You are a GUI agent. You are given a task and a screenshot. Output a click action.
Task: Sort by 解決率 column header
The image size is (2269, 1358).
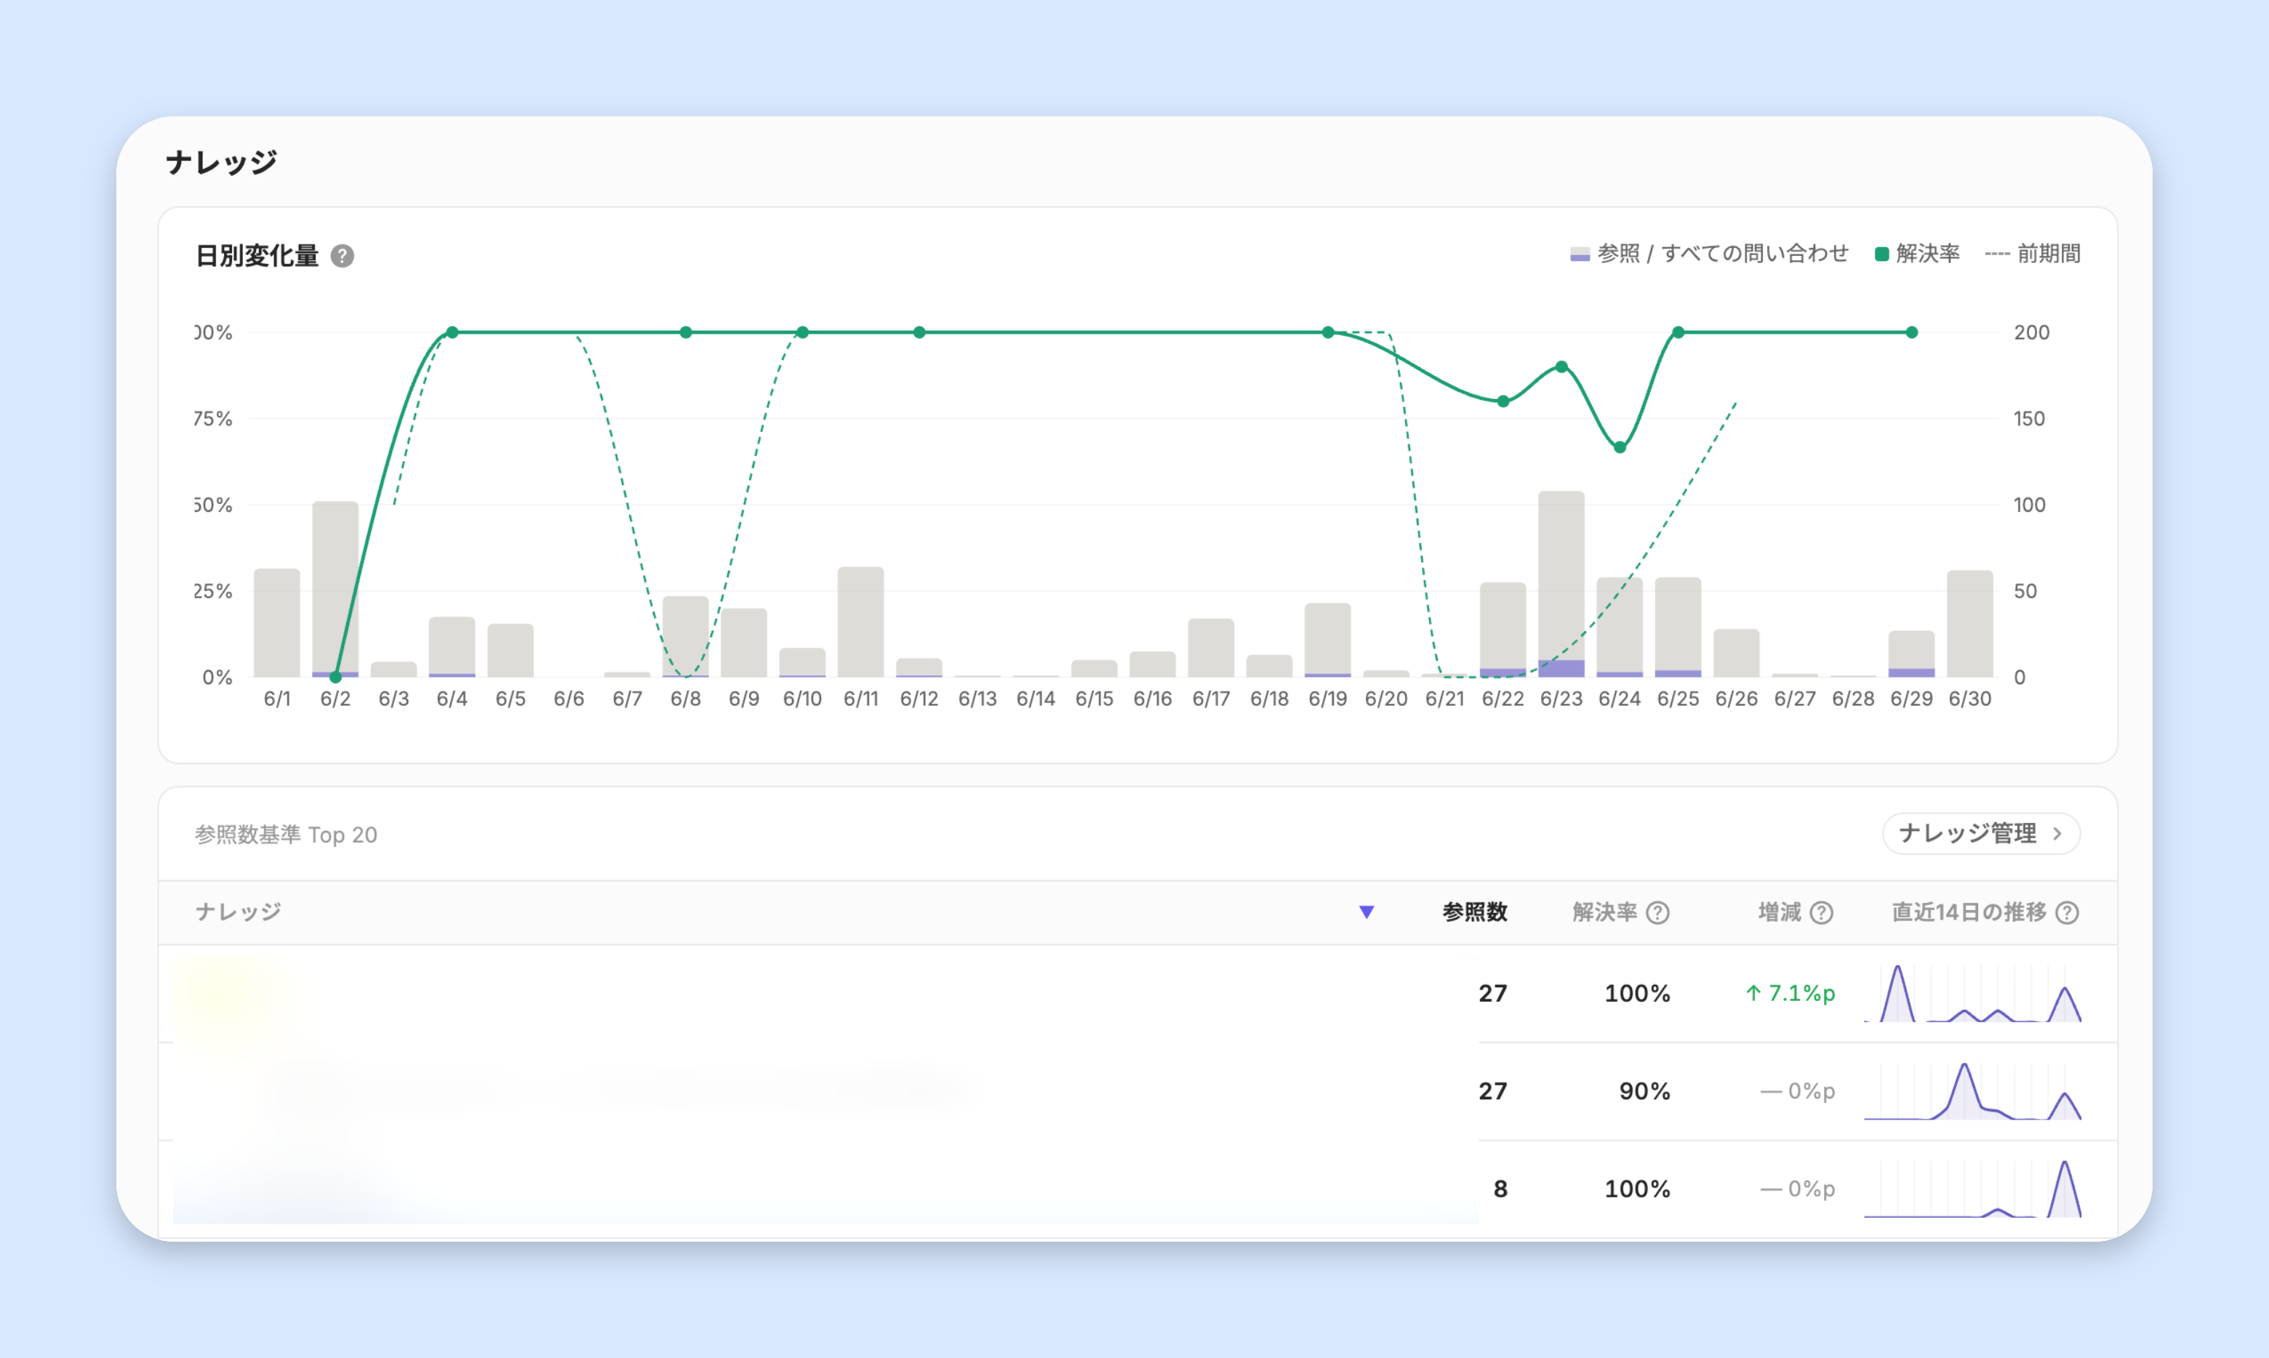[1604, 912]
